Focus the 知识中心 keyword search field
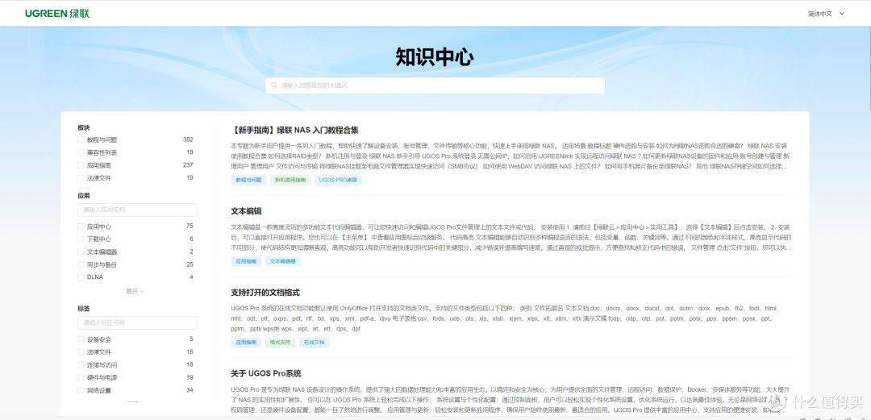This screenshot has height=420, width=871. 435,85
